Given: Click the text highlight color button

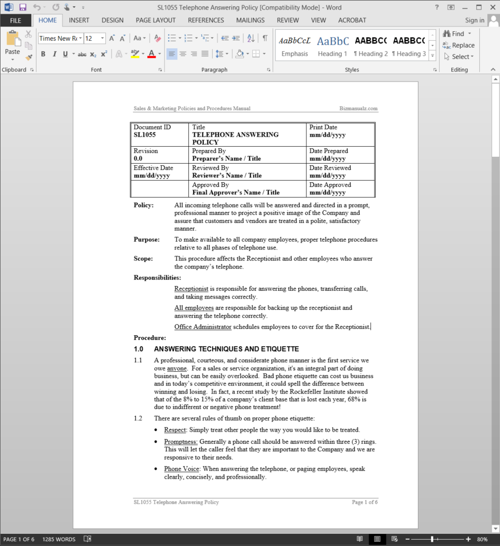Looking at the screenshot, I should 135,54.
